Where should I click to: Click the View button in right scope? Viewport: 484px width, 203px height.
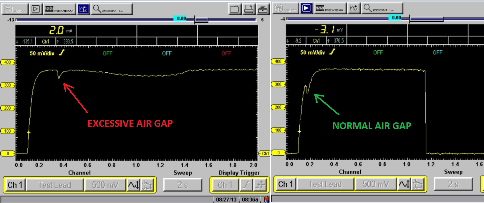click(285, 8)
